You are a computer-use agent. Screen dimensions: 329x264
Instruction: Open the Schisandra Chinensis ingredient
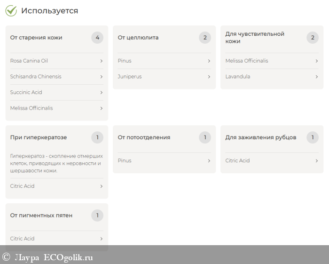tap(36, 77)
